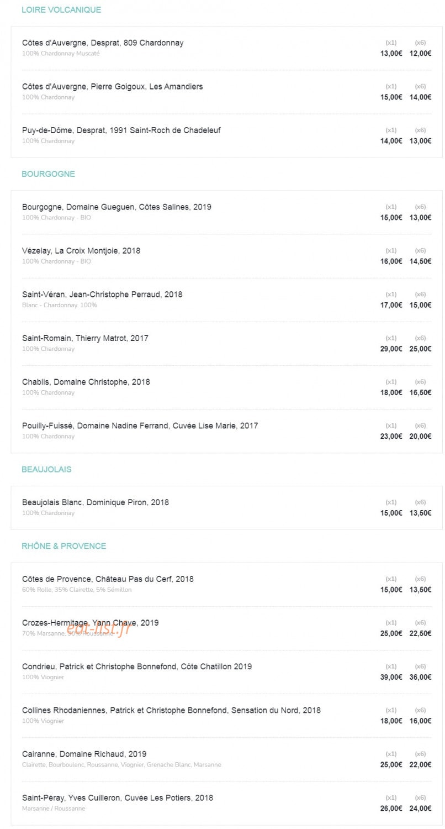The image size is (445, 829).
Task: Select Chablis Domaine Christophe 2018
Action: tap(86, 382)
